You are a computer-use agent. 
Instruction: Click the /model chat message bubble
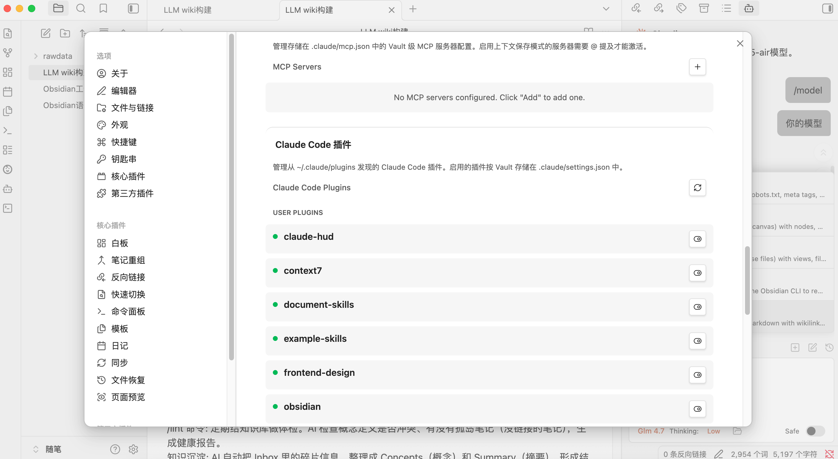click(x=808, y=90)
